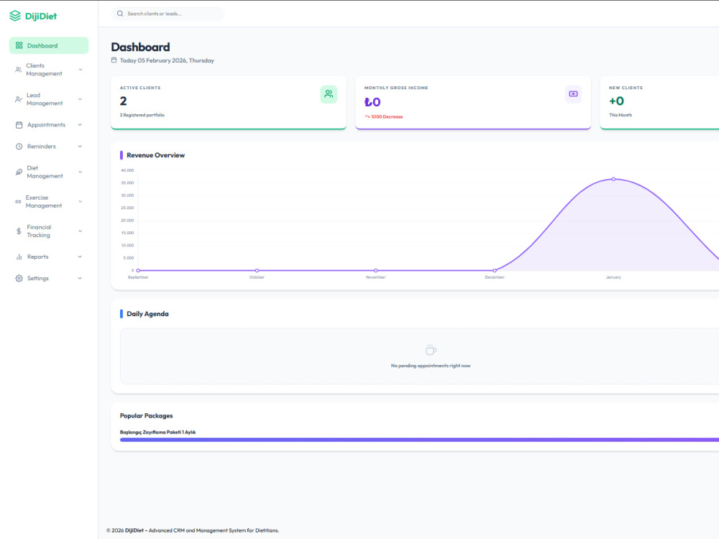Viewport: 719px width, 539px height.
Task: Click the September revenue data point
Action: pos(138,270)
